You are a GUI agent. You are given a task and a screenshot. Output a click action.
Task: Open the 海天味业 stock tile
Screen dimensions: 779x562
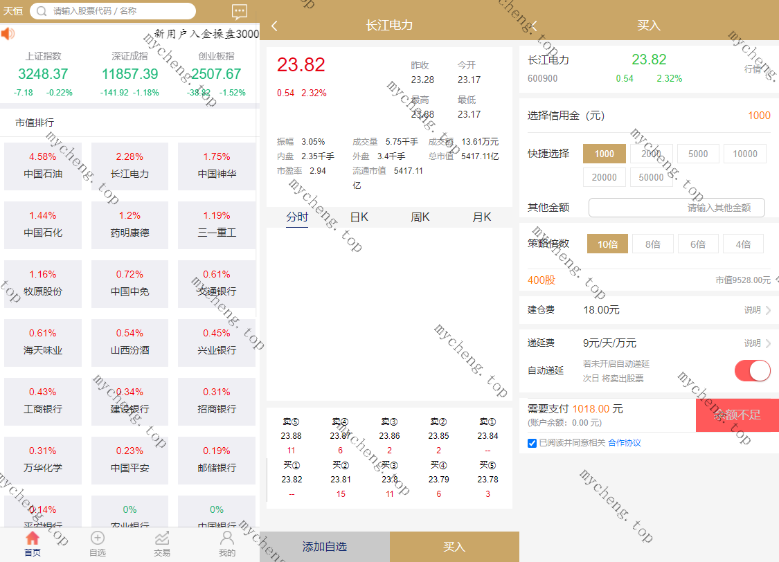(43, 343)
